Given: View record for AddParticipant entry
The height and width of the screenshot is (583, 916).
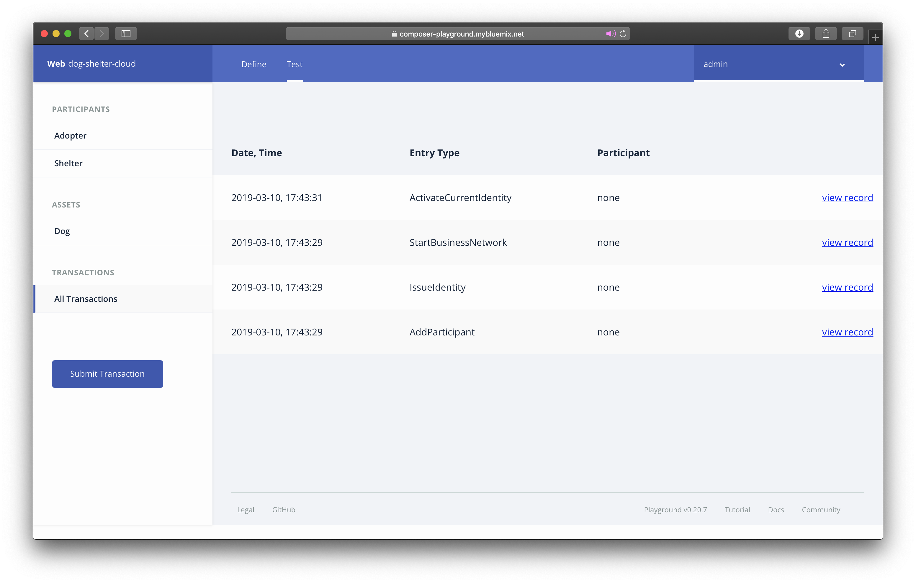Looking at the screenshot, I should pos(847,332).
